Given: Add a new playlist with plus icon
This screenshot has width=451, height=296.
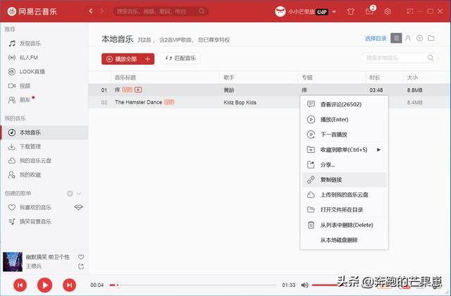Looking at the screenshot, I should (70, 194).
